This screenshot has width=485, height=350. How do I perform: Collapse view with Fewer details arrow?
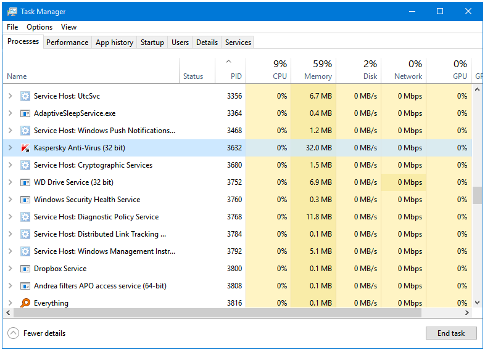tap(13, 333)
